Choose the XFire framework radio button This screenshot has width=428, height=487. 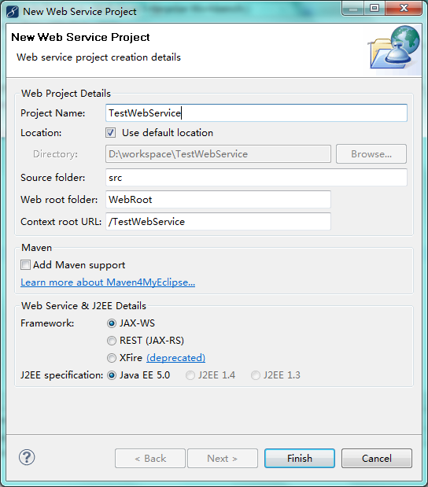coord(112,358)
